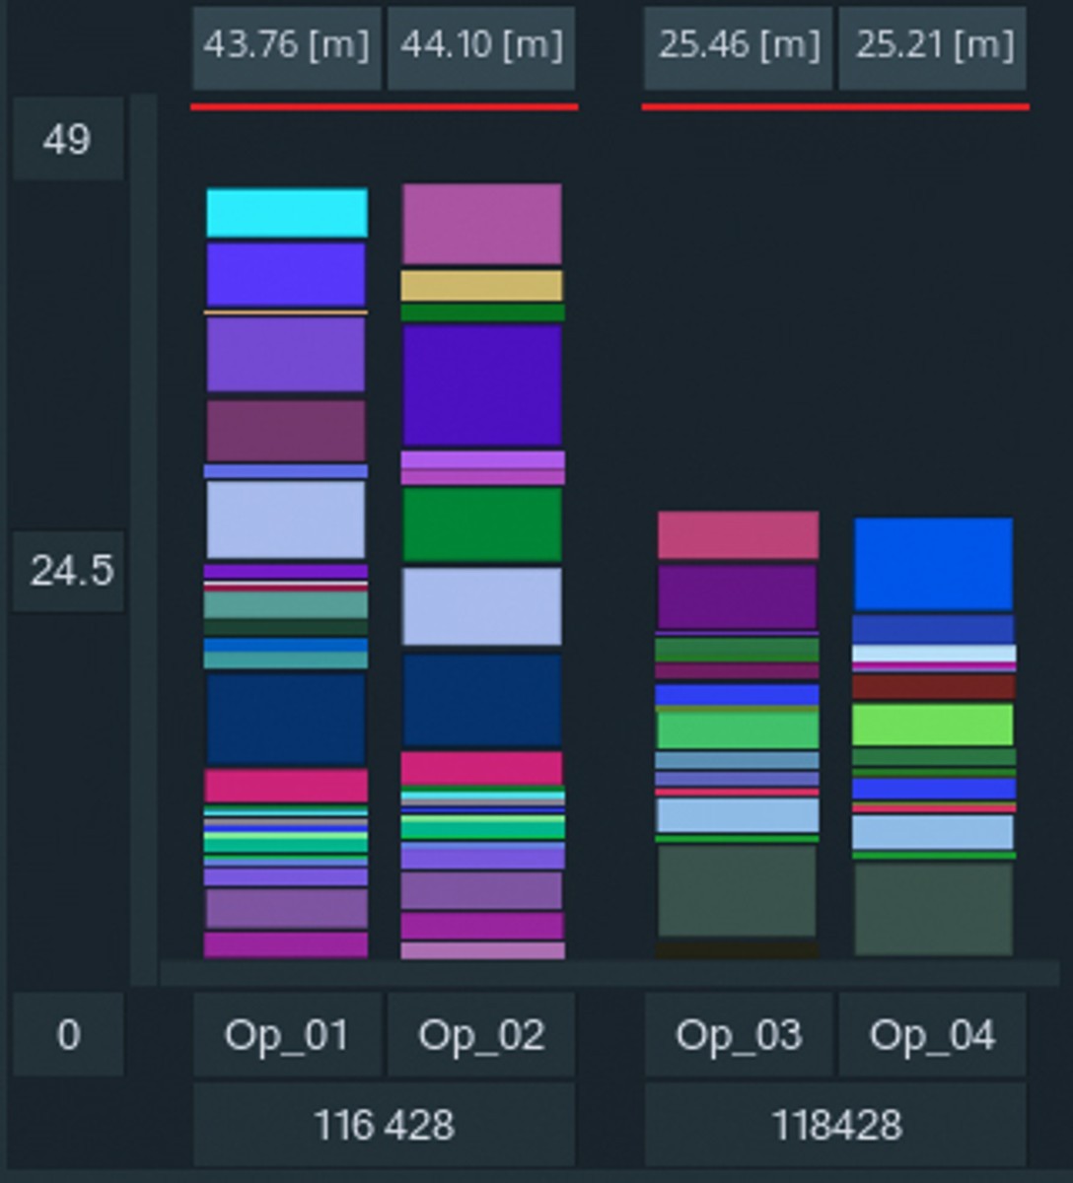The height and width of the screenshot is (1183, 1073).
Task: Click the pink top segment in Op_03
Action: 738,535
